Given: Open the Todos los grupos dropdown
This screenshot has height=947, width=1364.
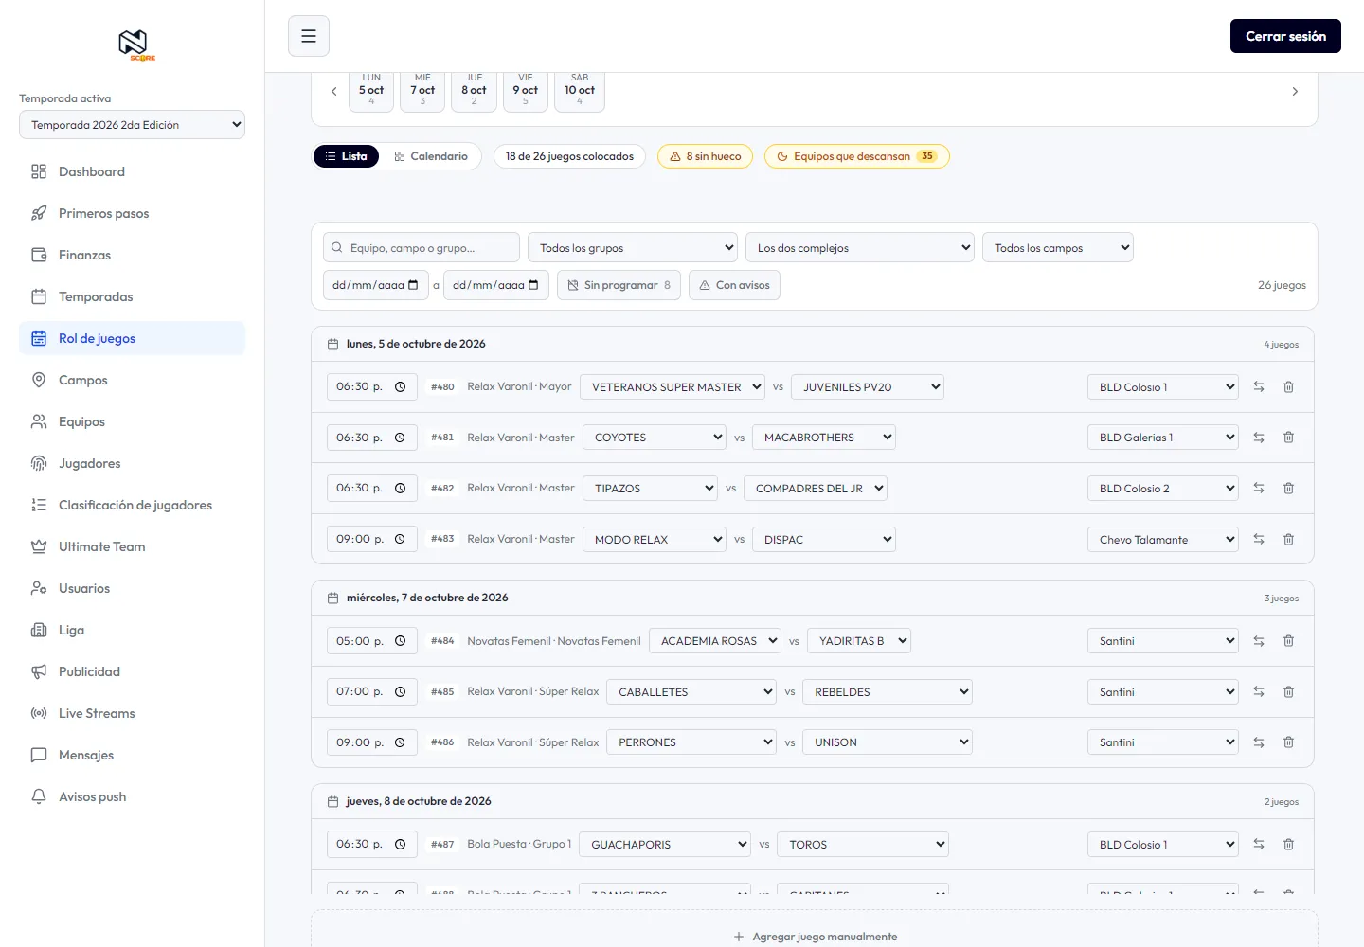Looking at the screenshot, I should [633, 248].
